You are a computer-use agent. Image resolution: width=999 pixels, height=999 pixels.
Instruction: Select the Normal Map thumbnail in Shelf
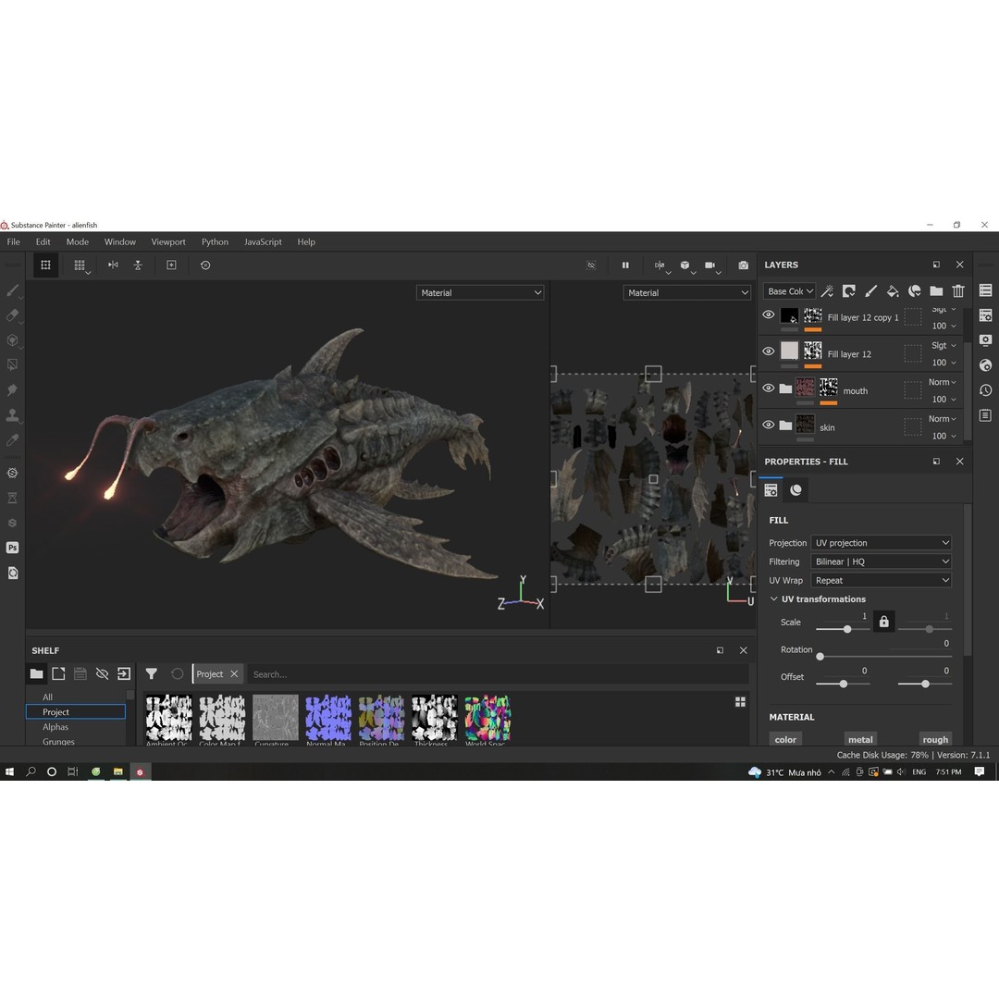pyautogui.click(x=327, y=720)
